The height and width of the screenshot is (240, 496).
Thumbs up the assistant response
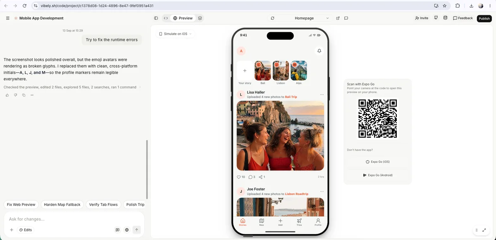point(7,95)
